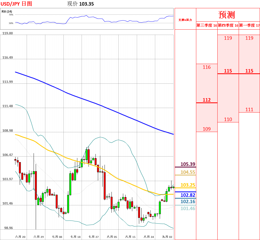Click the 106.47 price axis label
This screenshot has width=260, height=240.
click(7, 155)
